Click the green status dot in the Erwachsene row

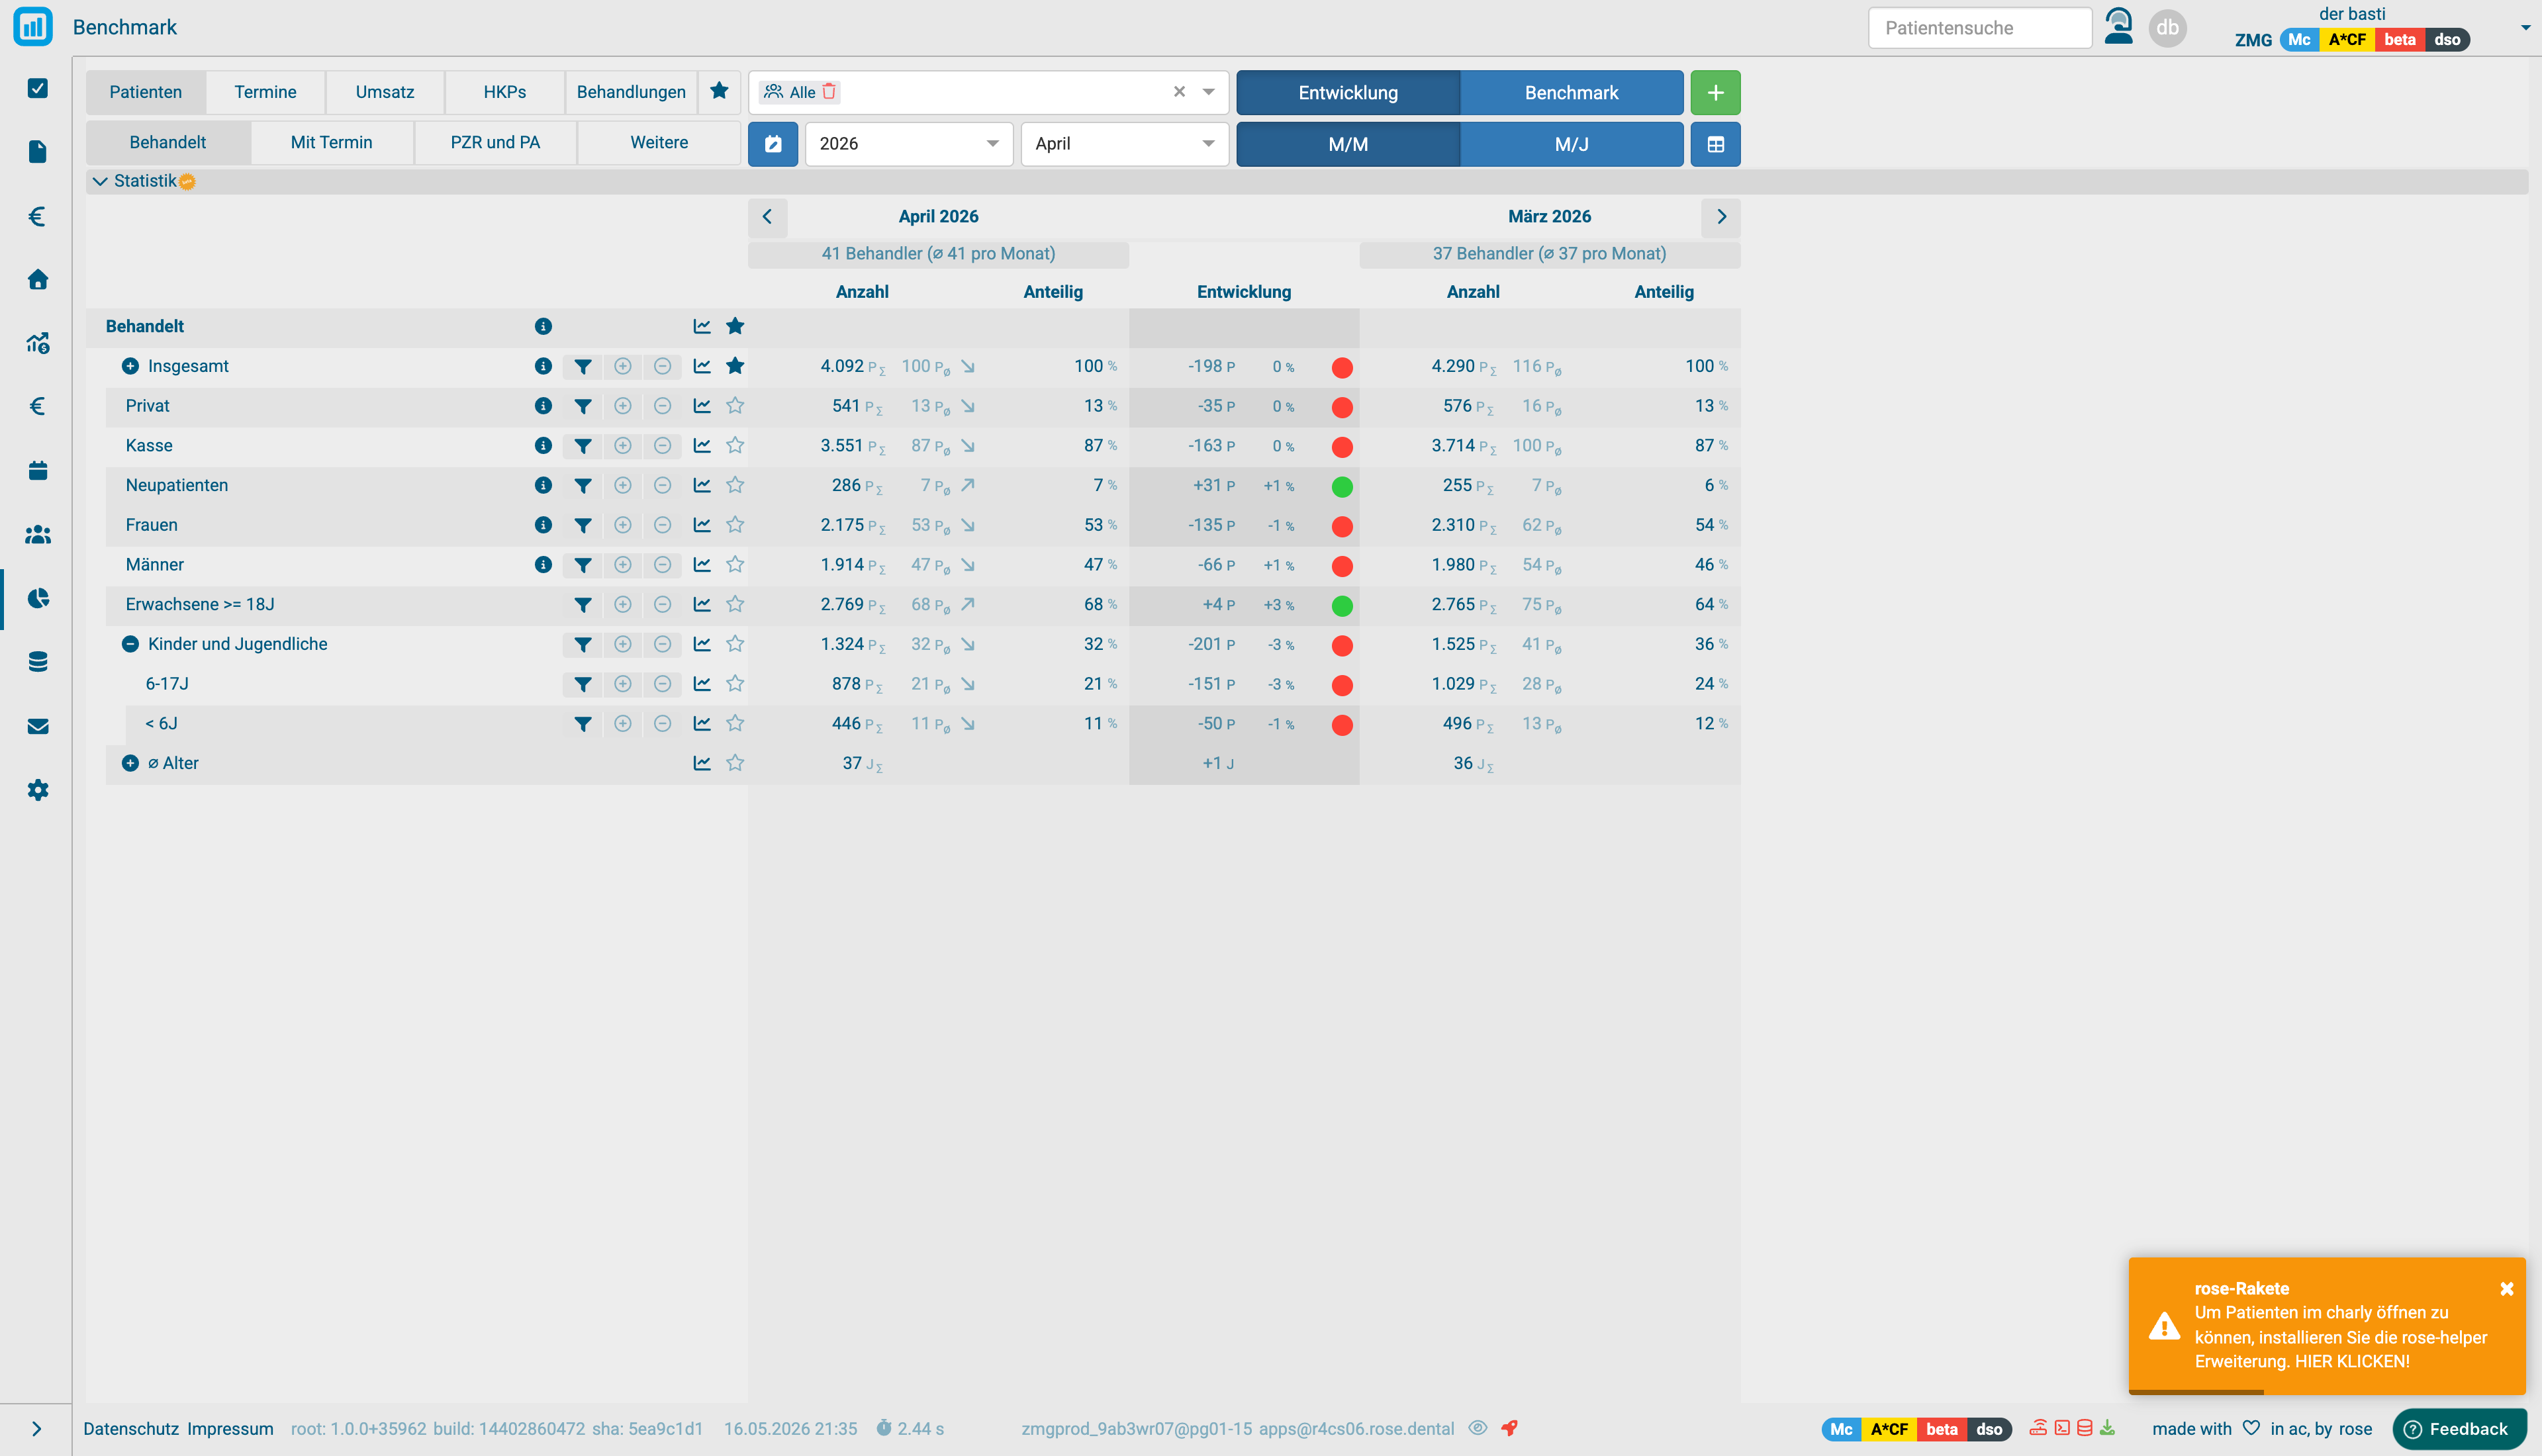click(1342, 606)
